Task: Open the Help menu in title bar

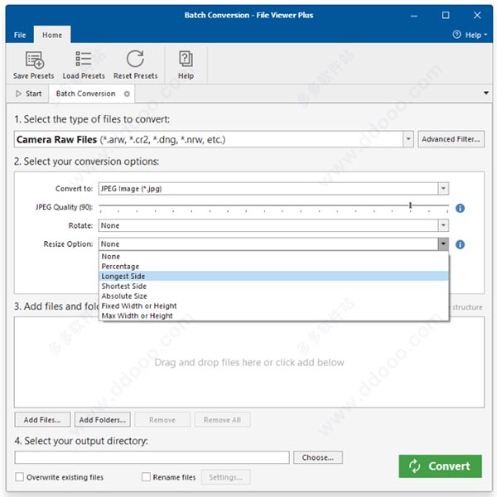Action: coord(470,35)
